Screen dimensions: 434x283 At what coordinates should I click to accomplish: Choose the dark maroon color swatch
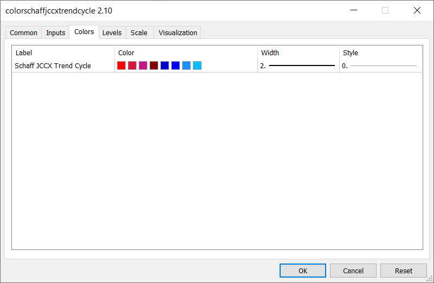click(154, 65)
